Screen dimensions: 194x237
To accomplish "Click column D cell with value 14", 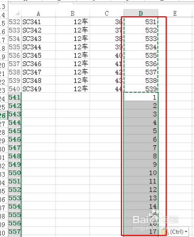I will point(141,206).
